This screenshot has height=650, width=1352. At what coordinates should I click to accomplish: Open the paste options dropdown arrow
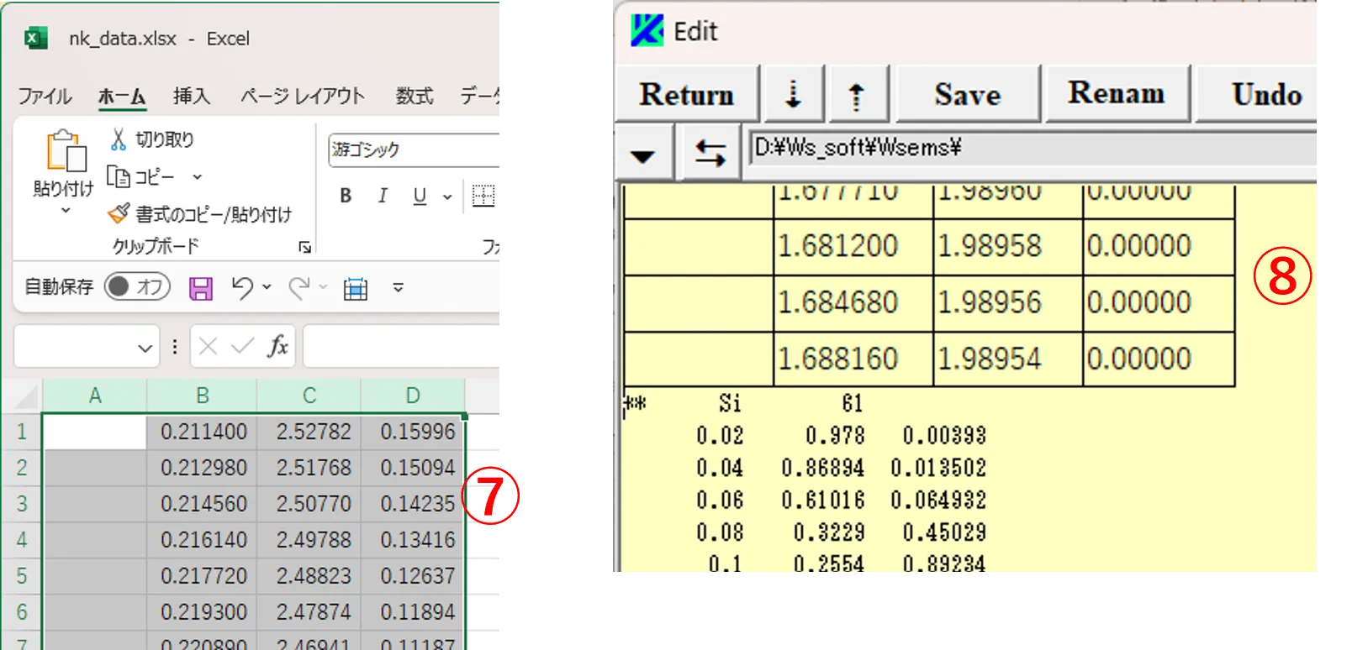coord(66,212)
